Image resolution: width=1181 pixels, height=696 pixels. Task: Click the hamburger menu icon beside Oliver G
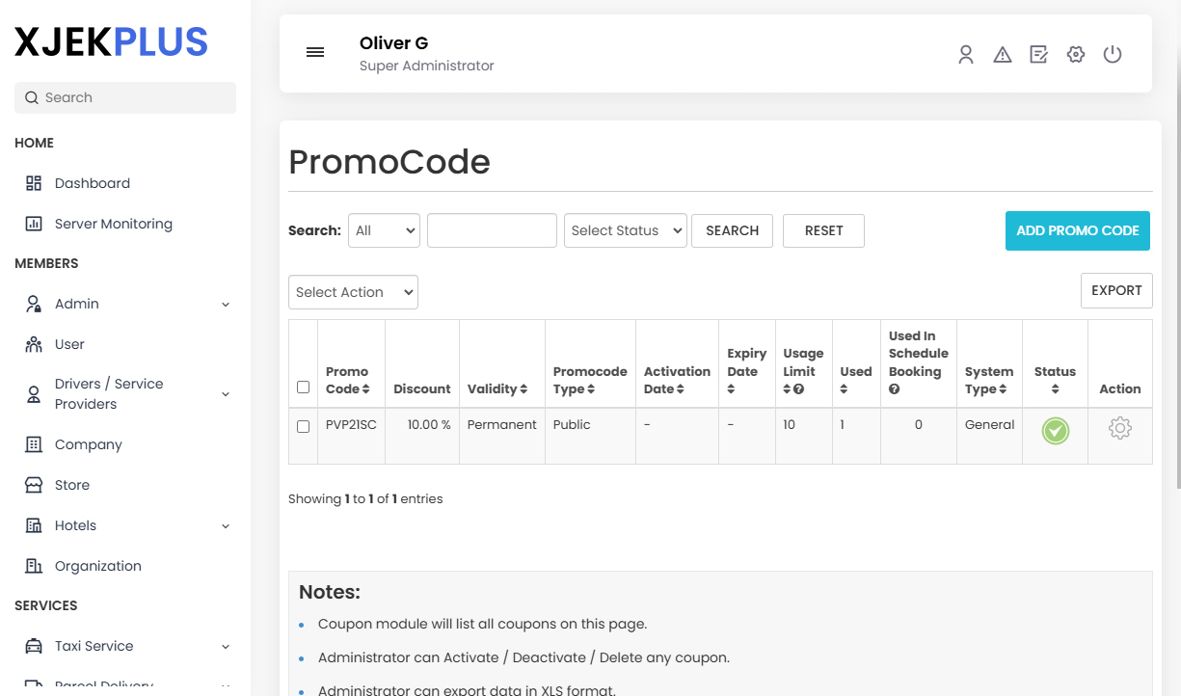click(x=315, y=52)
